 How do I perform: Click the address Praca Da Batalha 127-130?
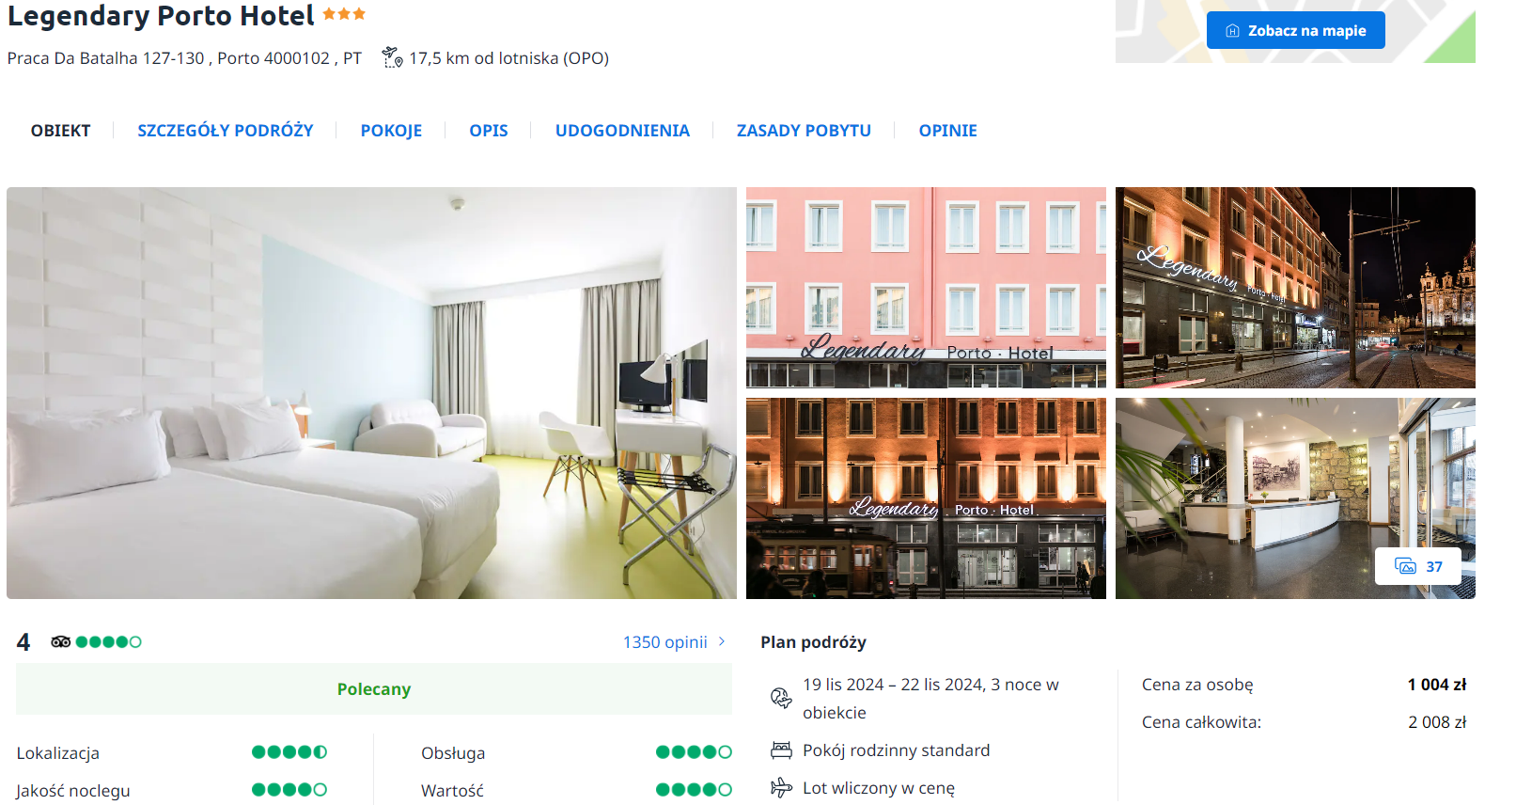105,58
